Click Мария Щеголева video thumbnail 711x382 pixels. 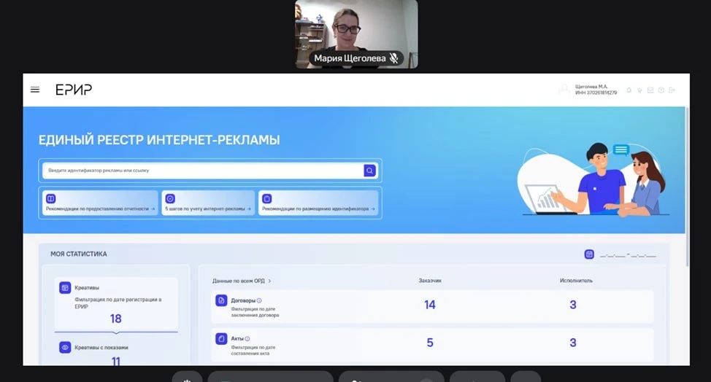[356, 34]
